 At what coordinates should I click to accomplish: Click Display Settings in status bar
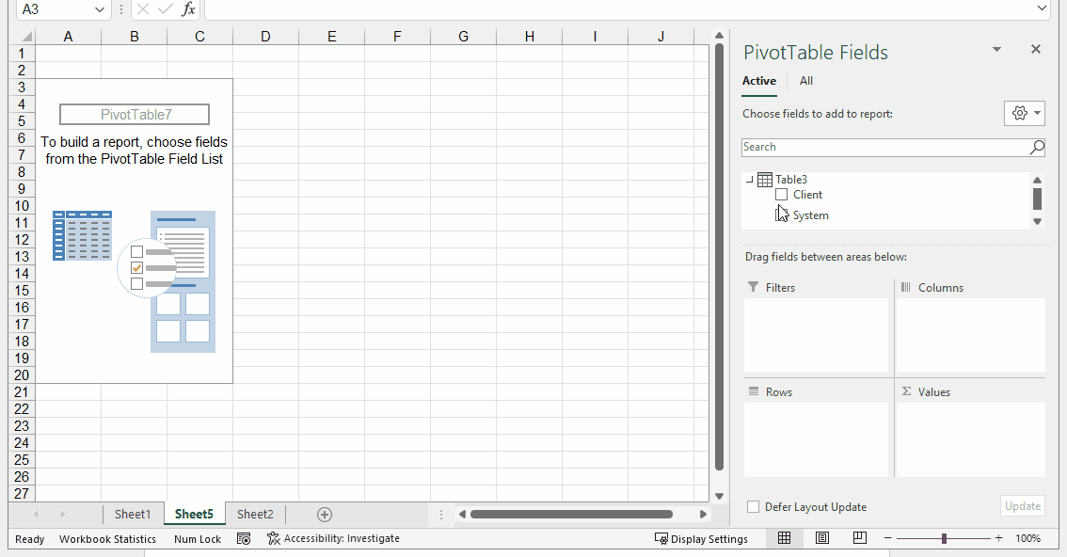point(701,539)
